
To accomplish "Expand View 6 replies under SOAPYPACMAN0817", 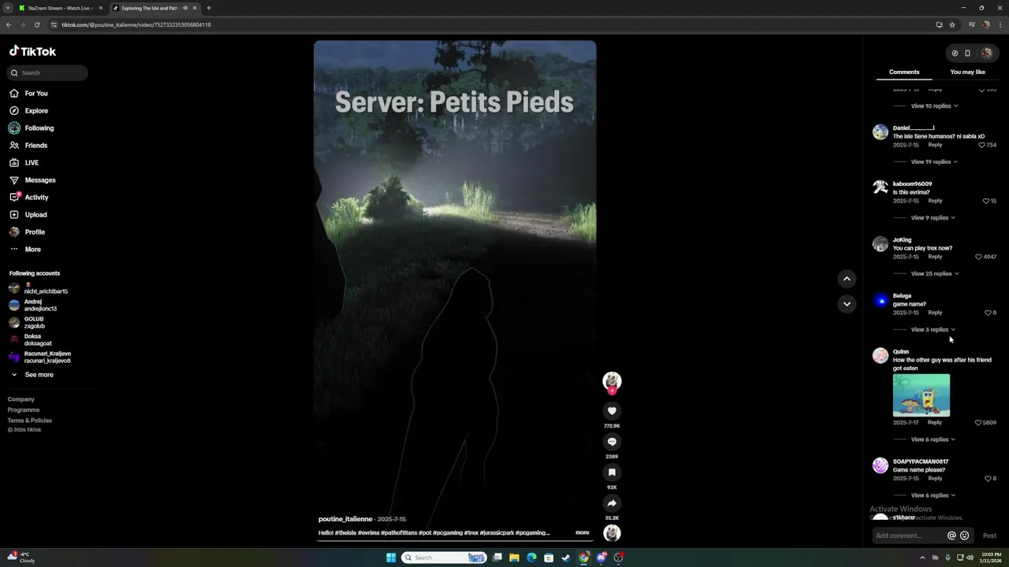I will 933,495.
